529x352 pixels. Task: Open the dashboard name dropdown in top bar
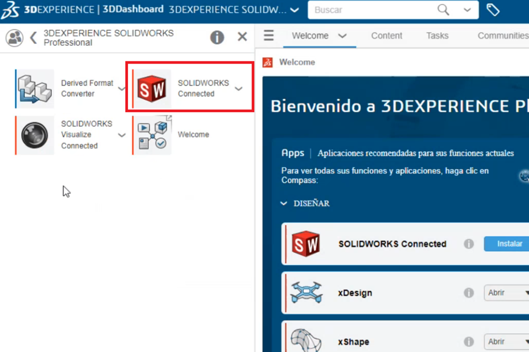[295, 10]
